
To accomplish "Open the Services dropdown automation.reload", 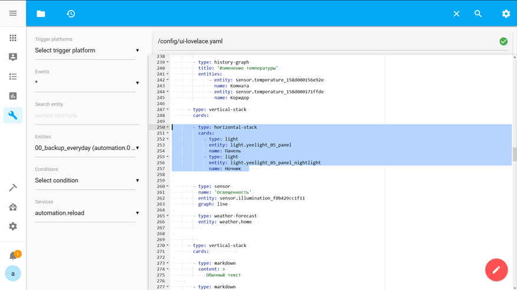I will 87,213.
